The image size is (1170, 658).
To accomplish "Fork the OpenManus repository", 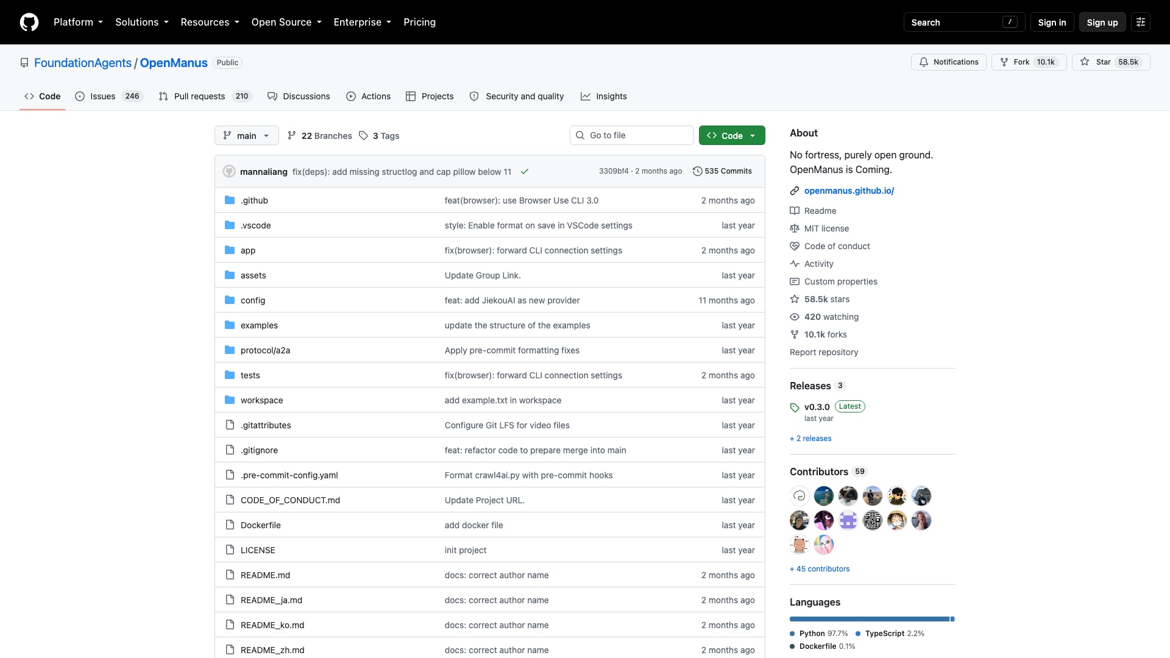I will click(x=1029, y=62).
